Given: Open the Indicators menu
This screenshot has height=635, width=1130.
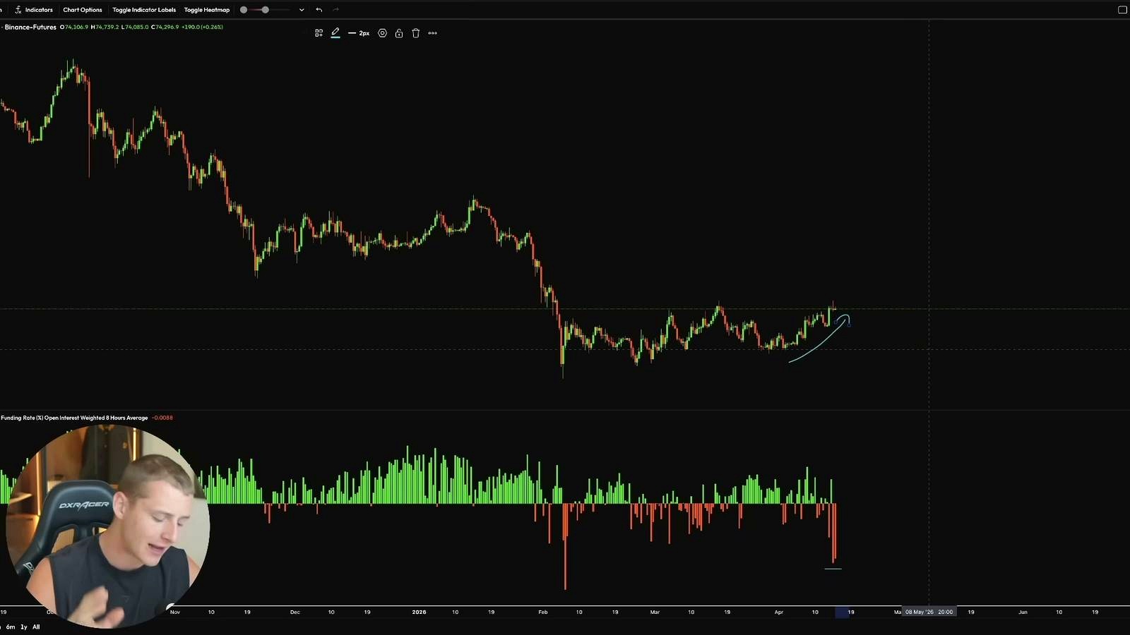Looking at the screenshot, I should (34, 10).
